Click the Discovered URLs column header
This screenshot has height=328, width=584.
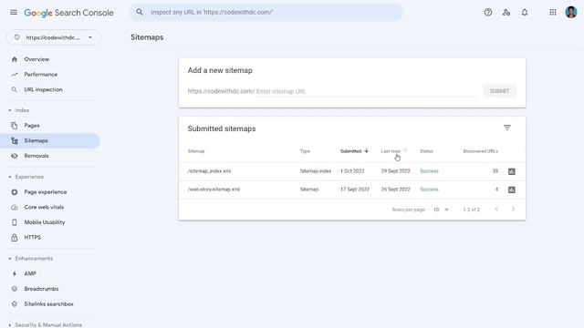click(481, 151)
